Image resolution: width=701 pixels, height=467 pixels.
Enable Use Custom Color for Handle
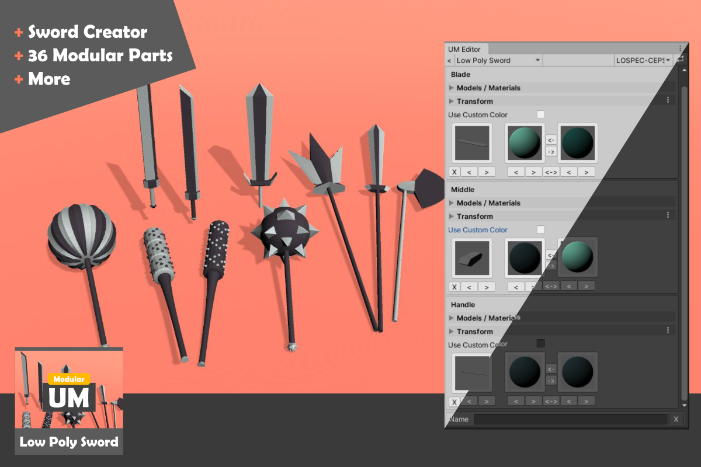[540, 343]
